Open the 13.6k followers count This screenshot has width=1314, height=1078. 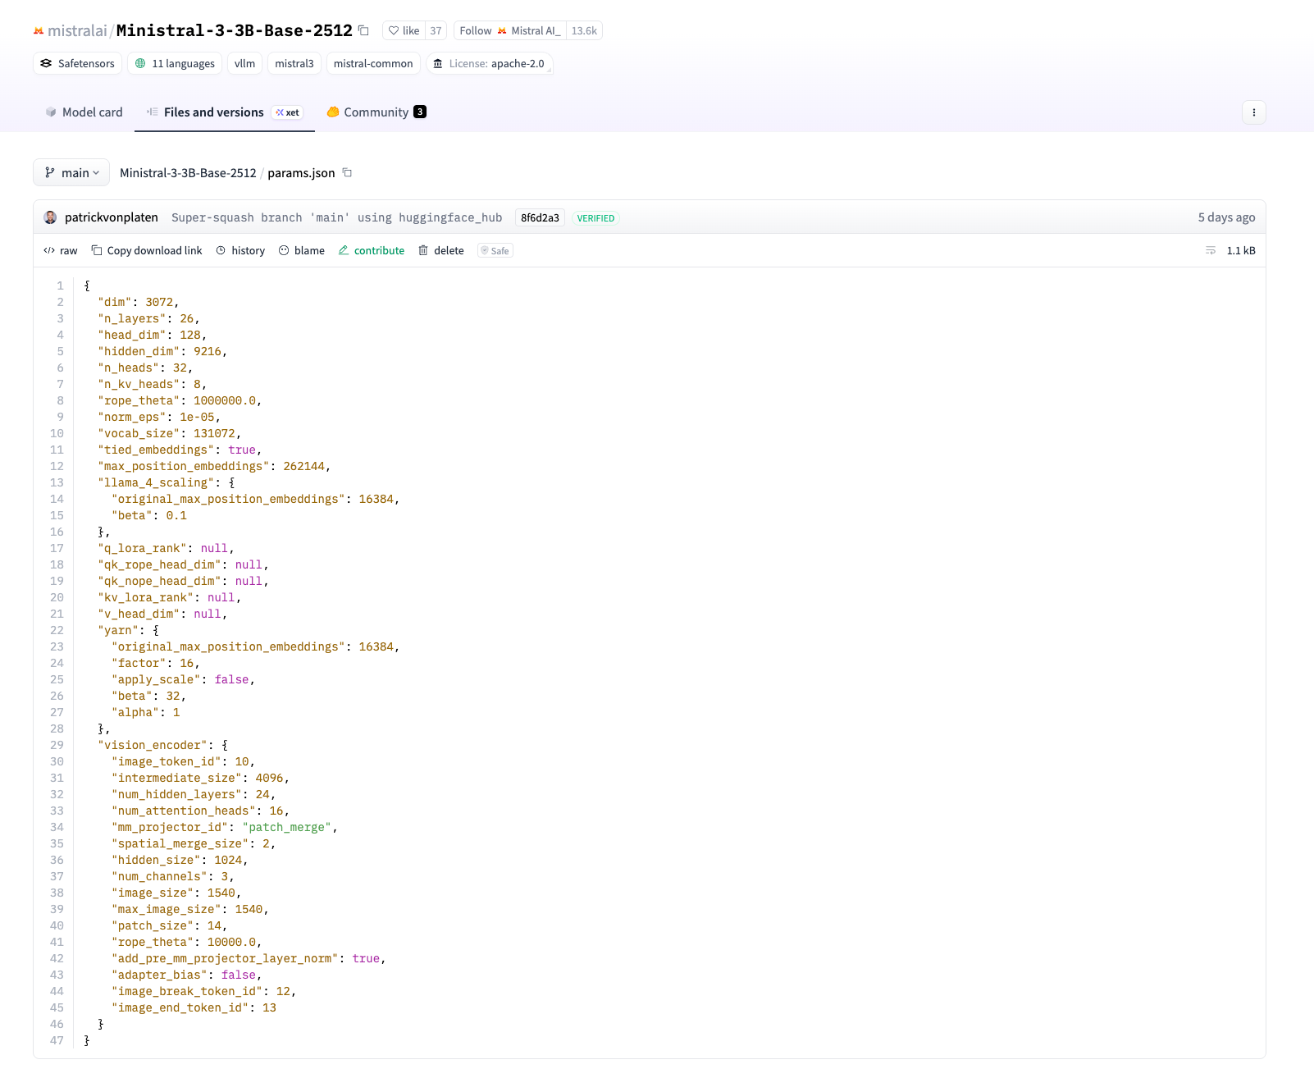click(584, 30)
